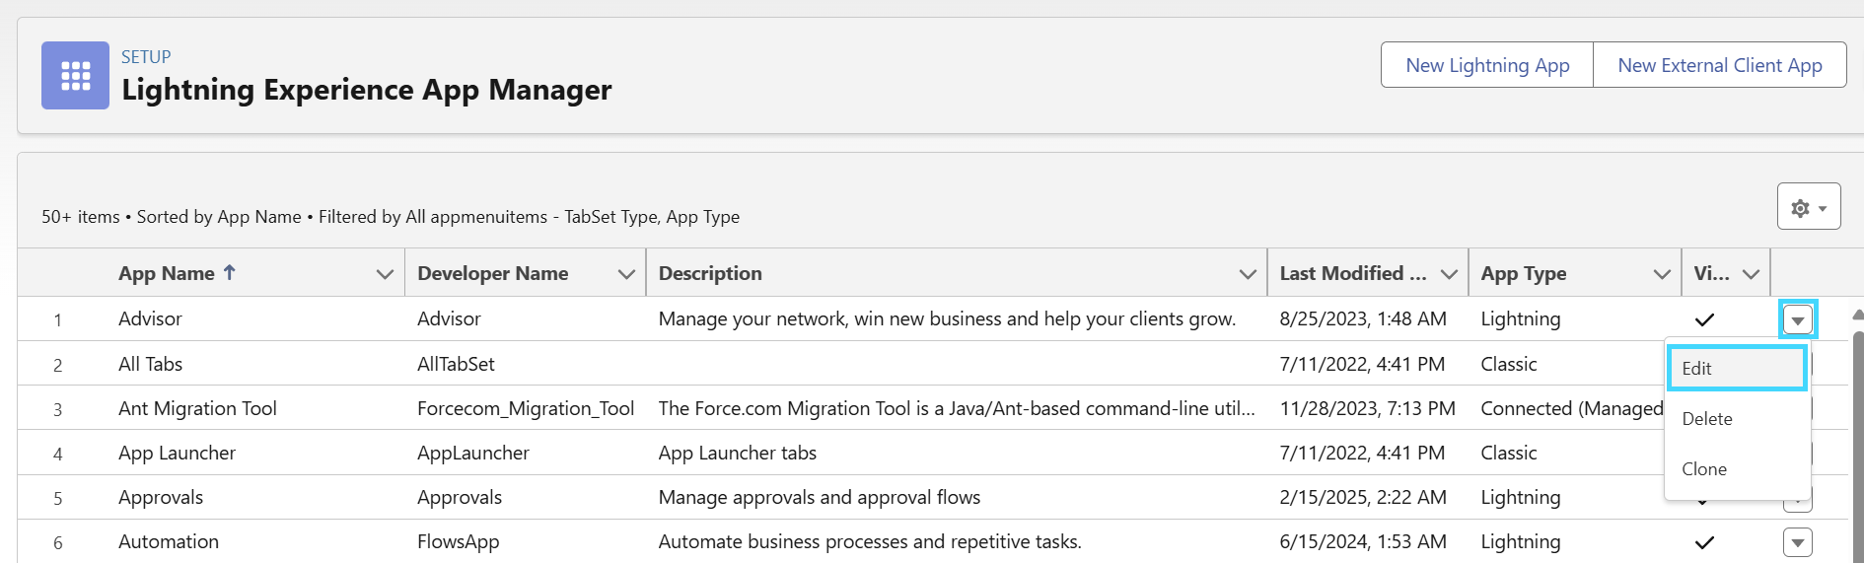1864x563 pixels.
Task: Click the AllTabSet developer name
Action: click(456, 364)
